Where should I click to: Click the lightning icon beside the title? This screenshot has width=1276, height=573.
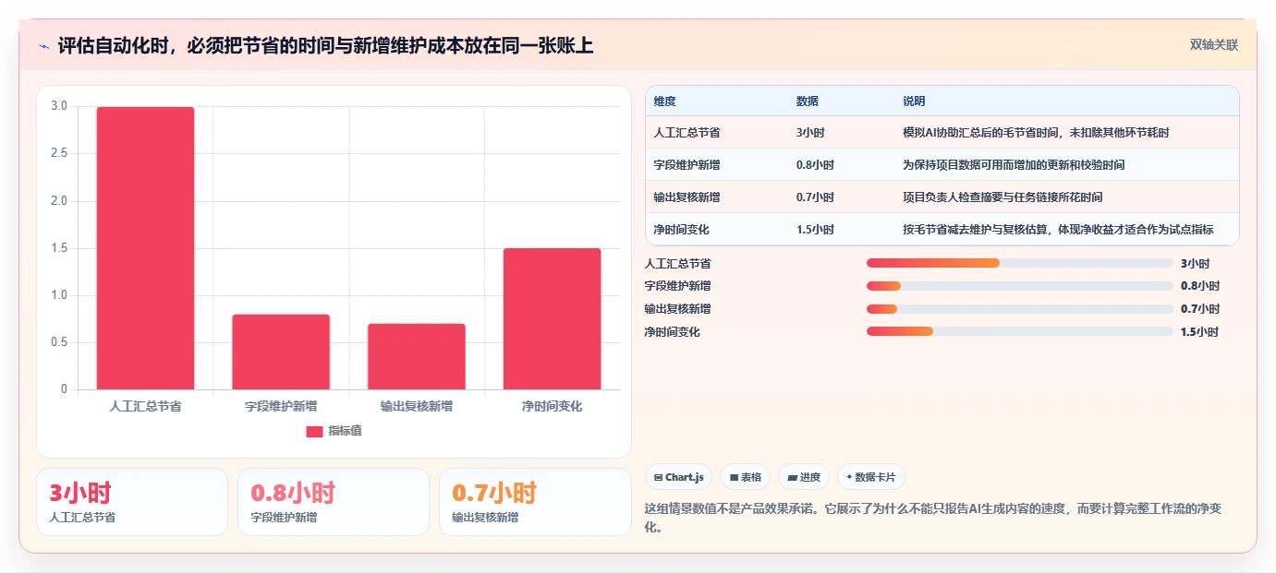[44, 46]
